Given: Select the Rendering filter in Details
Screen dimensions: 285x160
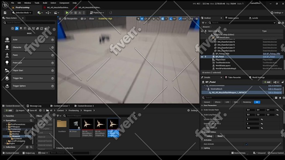Looking at the screenshot, I should click(246, 102).
